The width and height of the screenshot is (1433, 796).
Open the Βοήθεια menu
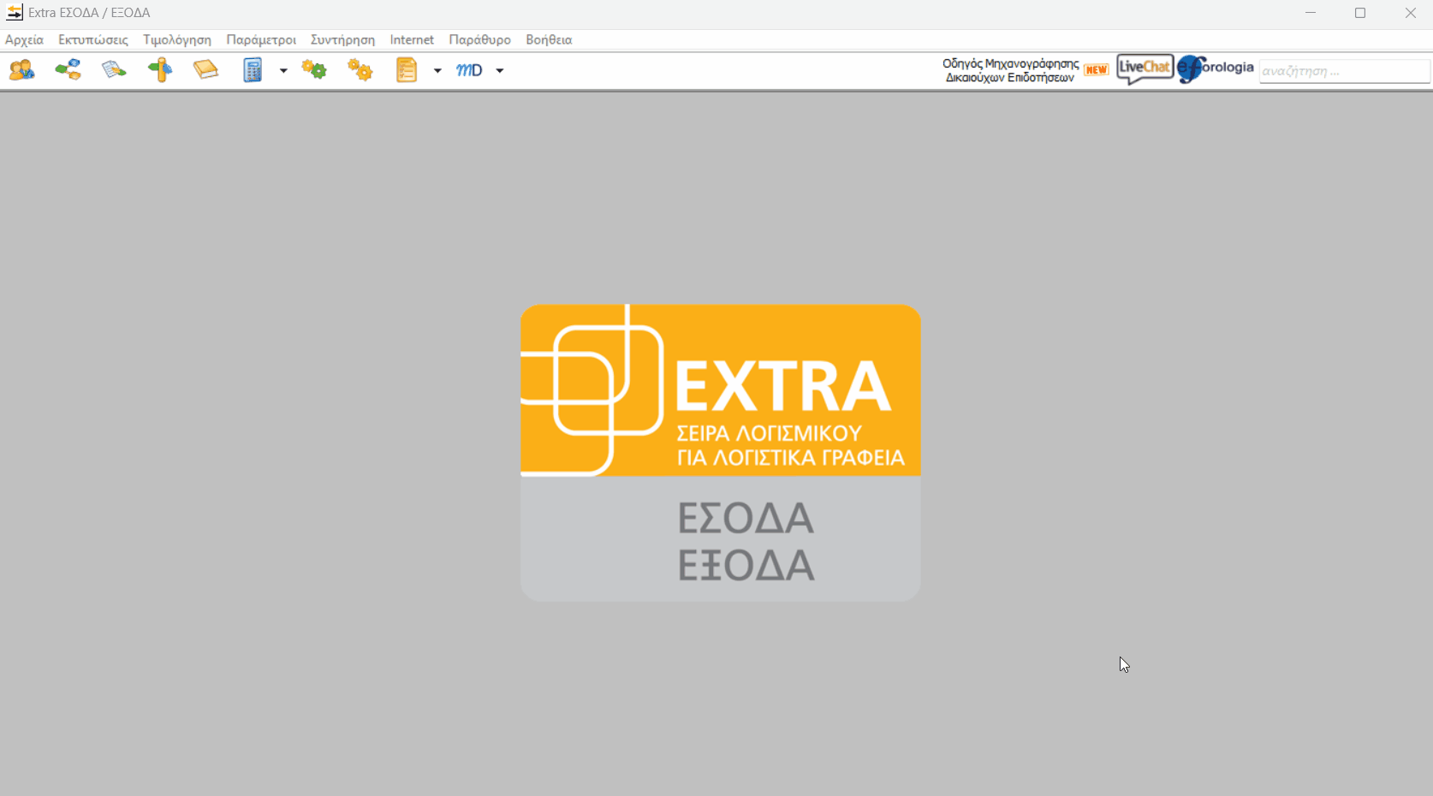pos(549,40)
